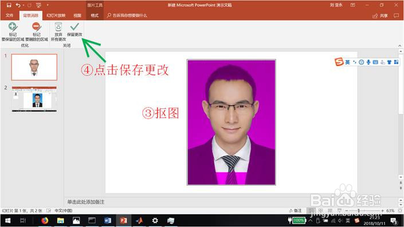
Task: Open the Windows Start menu
Action: [x=8, y=221]
